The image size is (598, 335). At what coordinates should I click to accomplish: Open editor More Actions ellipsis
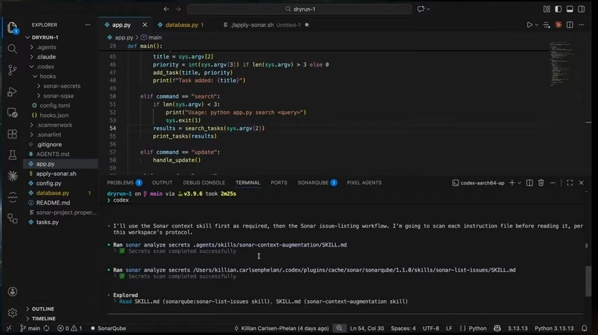581,25
